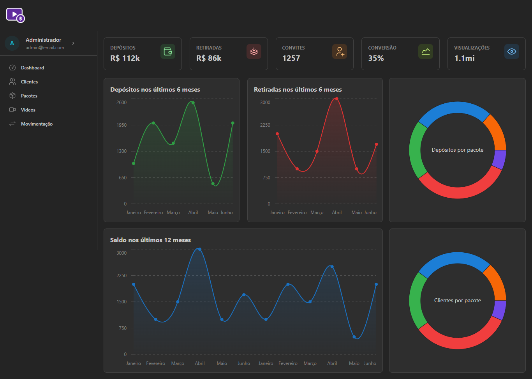Image resolution: width=532 pixels, height=379 pixels.
Task: Click the Abril peak point in the Retiradas chart
Action: 337,99
